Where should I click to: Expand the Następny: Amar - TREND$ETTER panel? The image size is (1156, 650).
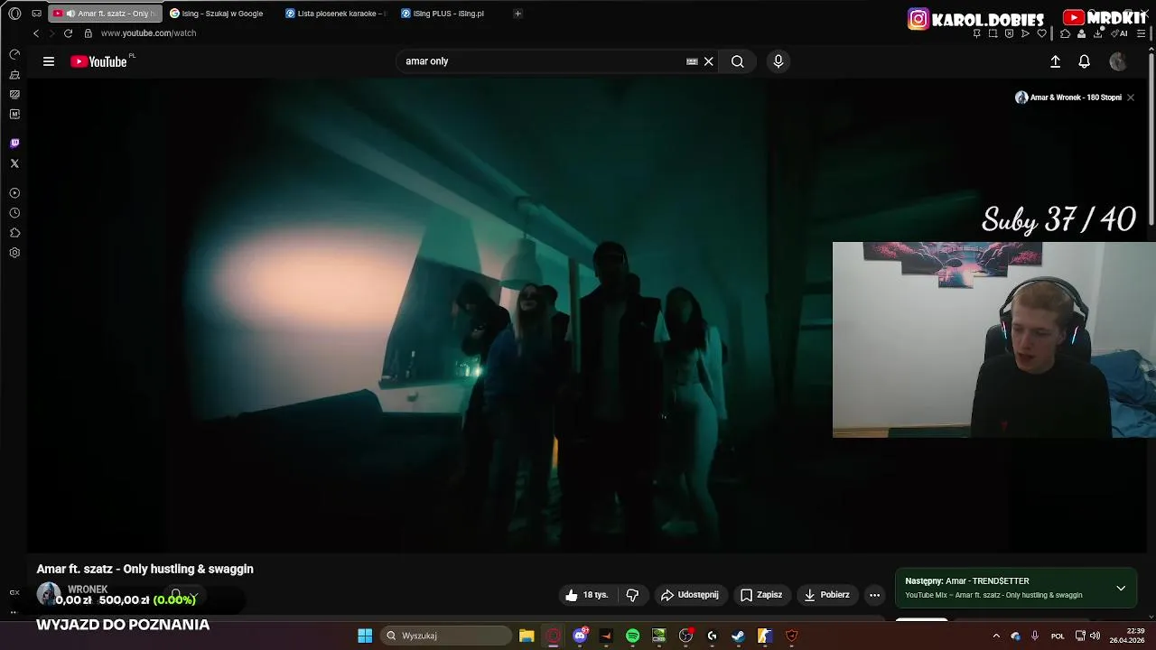[x=1121, y=588]
